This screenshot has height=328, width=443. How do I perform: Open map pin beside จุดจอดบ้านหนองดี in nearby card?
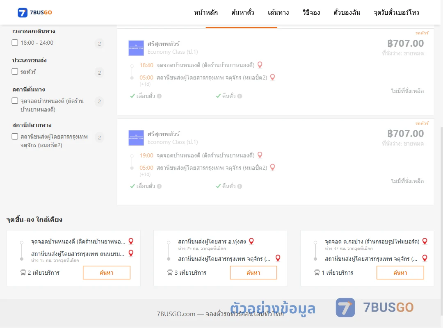(131, 241)
